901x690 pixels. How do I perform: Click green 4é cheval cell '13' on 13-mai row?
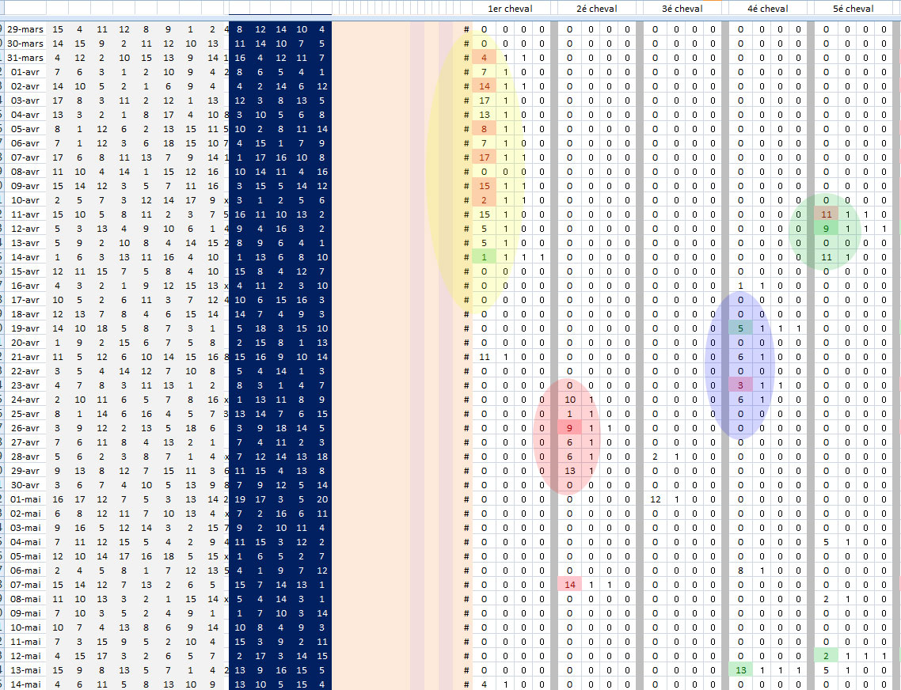click(740, 670)
